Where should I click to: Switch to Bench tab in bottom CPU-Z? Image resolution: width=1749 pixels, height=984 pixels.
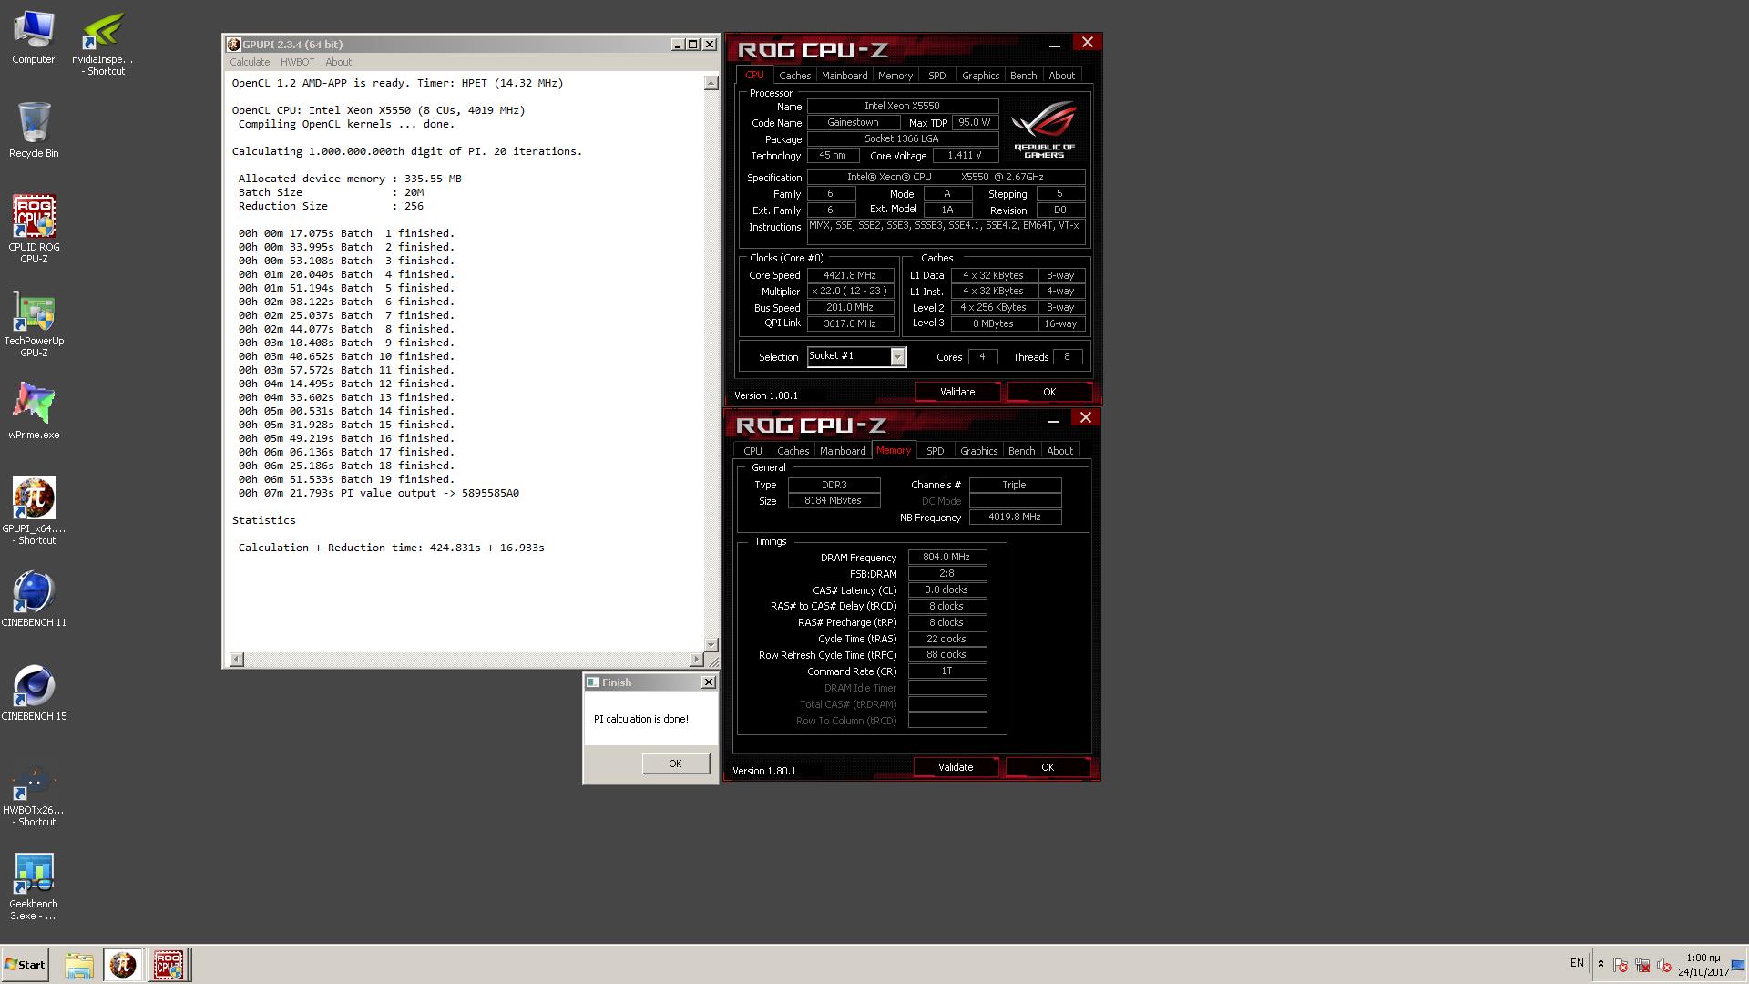1021,451
